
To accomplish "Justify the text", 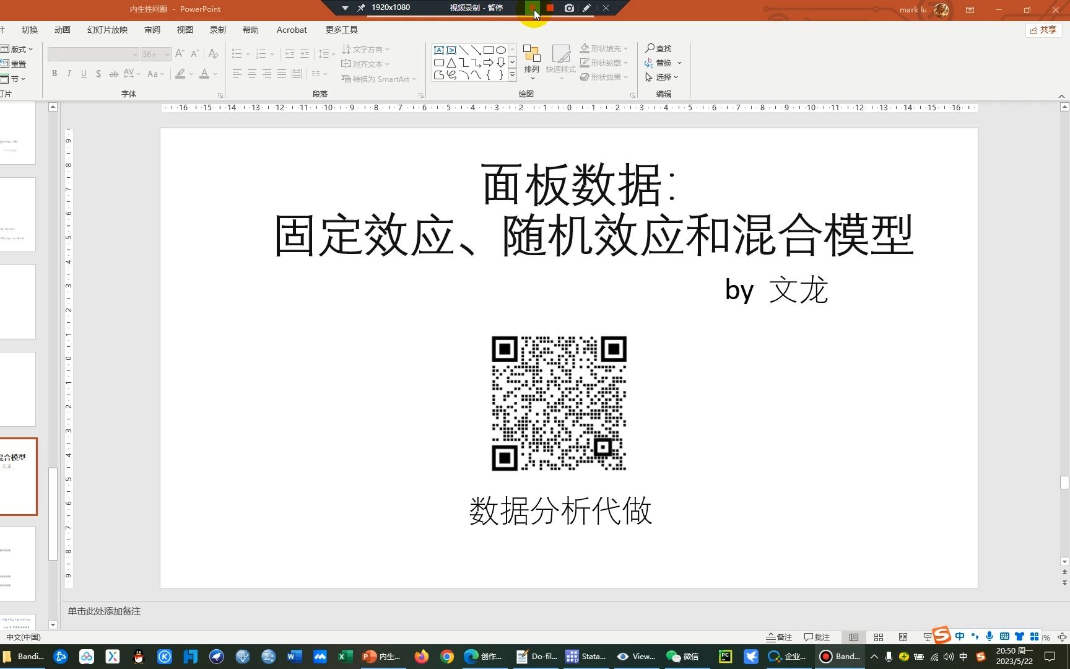I will [x=282, y=74].
